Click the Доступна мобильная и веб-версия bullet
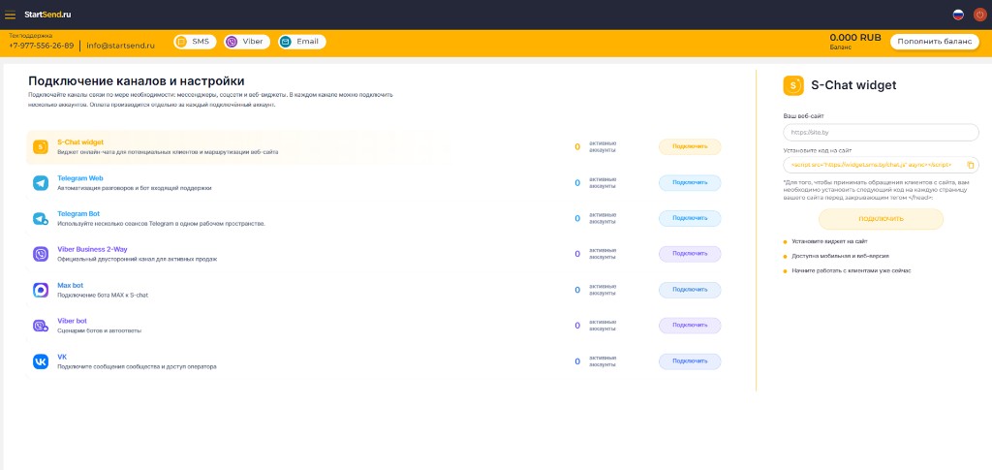The width and height of the screenshot is (992, 470). click(x=840, y=256)
